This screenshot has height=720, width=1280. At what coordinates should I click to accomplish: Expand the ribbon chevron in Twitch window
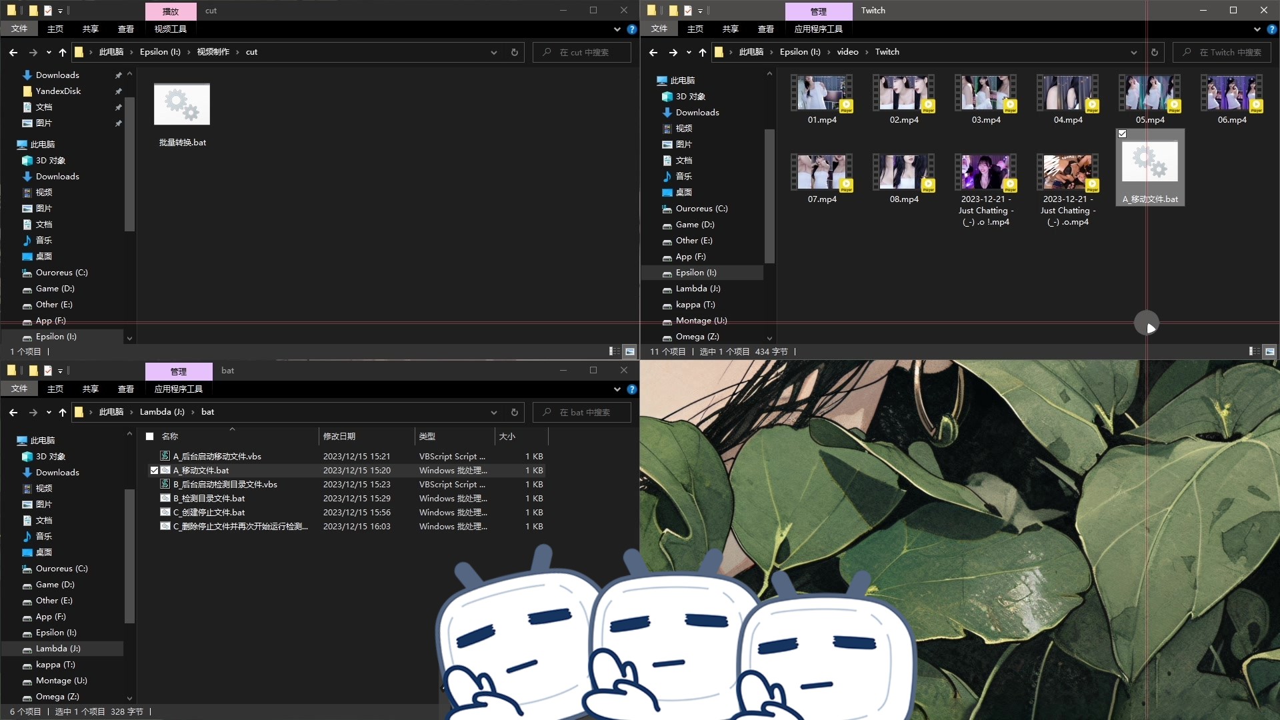1257,29
